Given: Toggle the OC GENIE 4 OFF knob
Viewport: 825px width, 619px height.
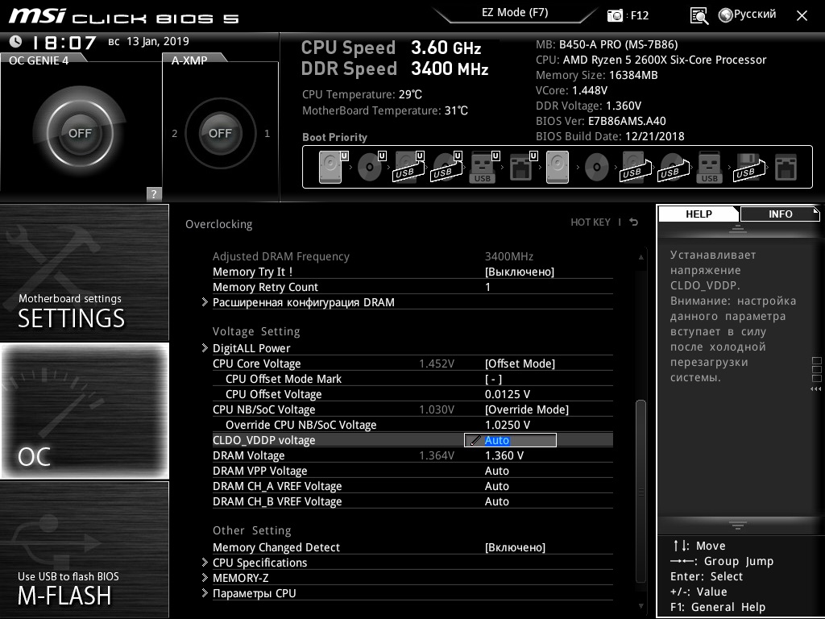Looking at the screenshot, I should point(80,133).
